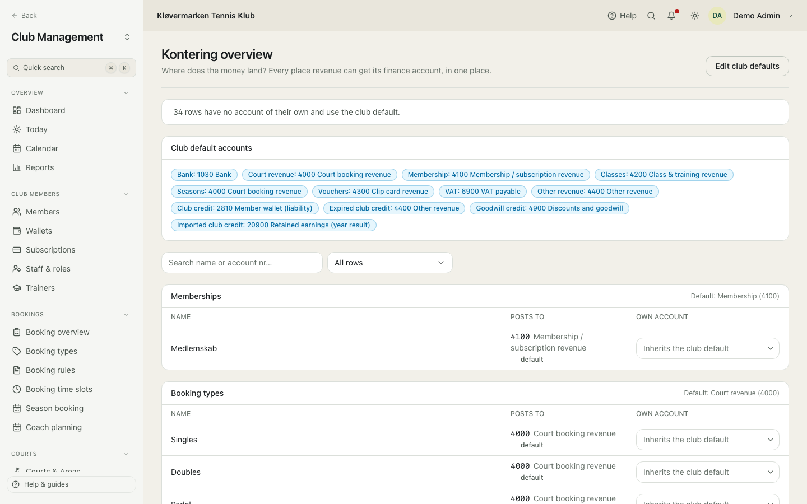
Task: Click the Season booking calendar icon
Action: click(17, 408)
